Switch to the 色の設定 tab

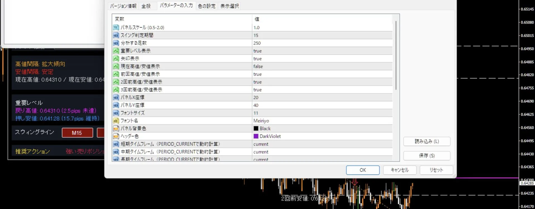pyautogui.click(x=206, y=6)
